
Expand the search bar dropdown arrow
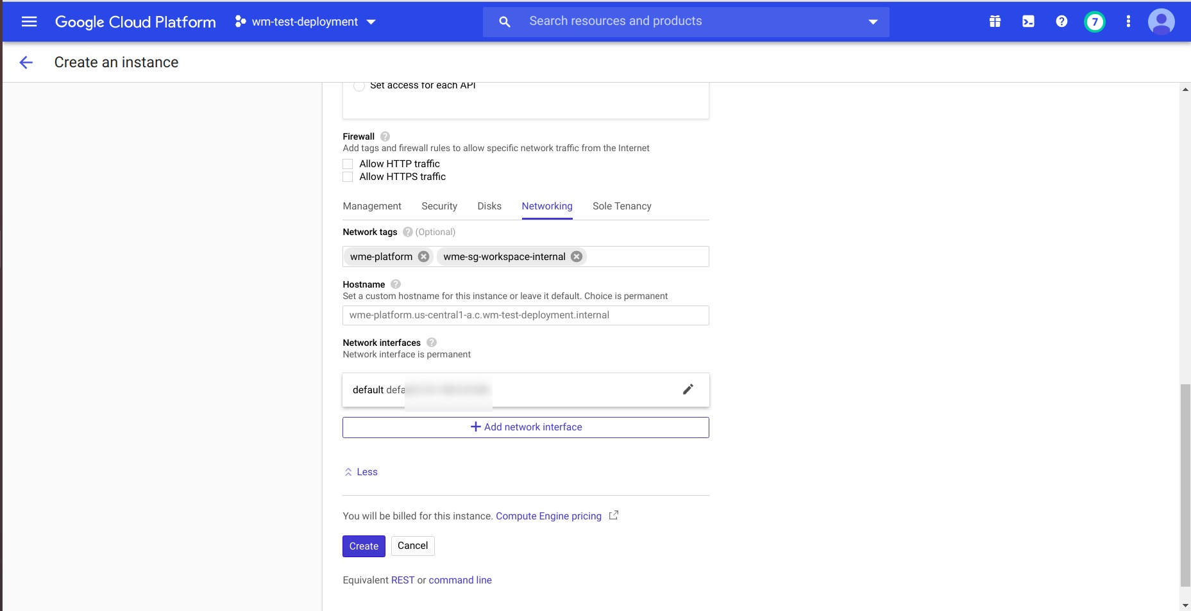[872, 22]
